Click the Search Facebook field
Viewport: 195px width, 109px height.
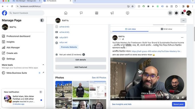[x=26, y=13]
